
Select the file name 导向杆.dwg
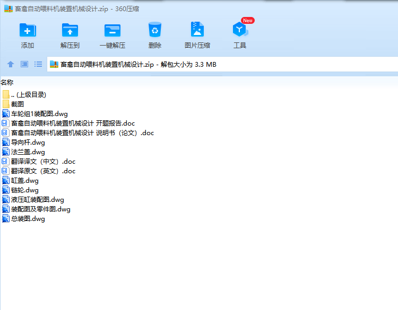28,143
